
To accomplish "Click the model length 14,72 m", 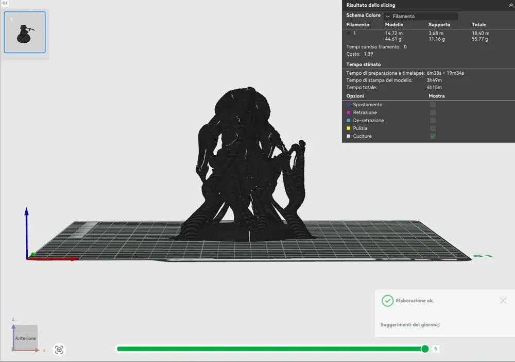I will pyautogui.click(x=394, y=33).
